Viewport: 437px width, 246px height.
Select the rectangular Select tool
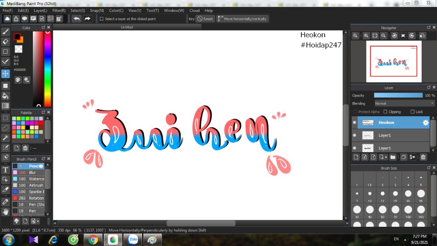[x=5, y=118]
